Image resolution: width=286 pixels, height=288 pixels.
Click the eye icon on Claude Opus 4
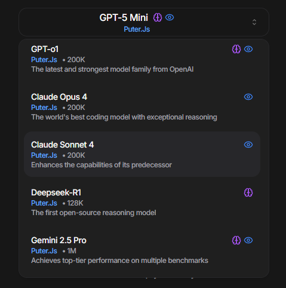[x=248, y=97]
